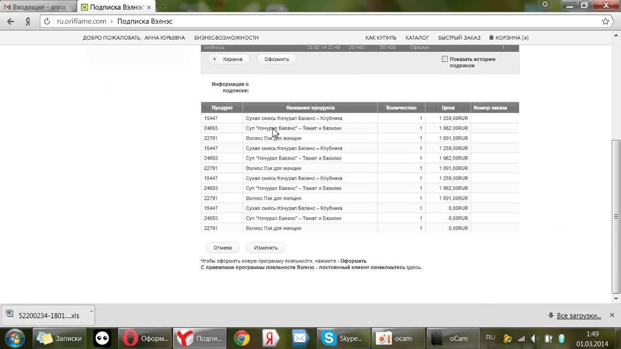Open the Windows Start menu
Image resolution: width=621 pixels, height=349 pixels.
coord(15,338)
